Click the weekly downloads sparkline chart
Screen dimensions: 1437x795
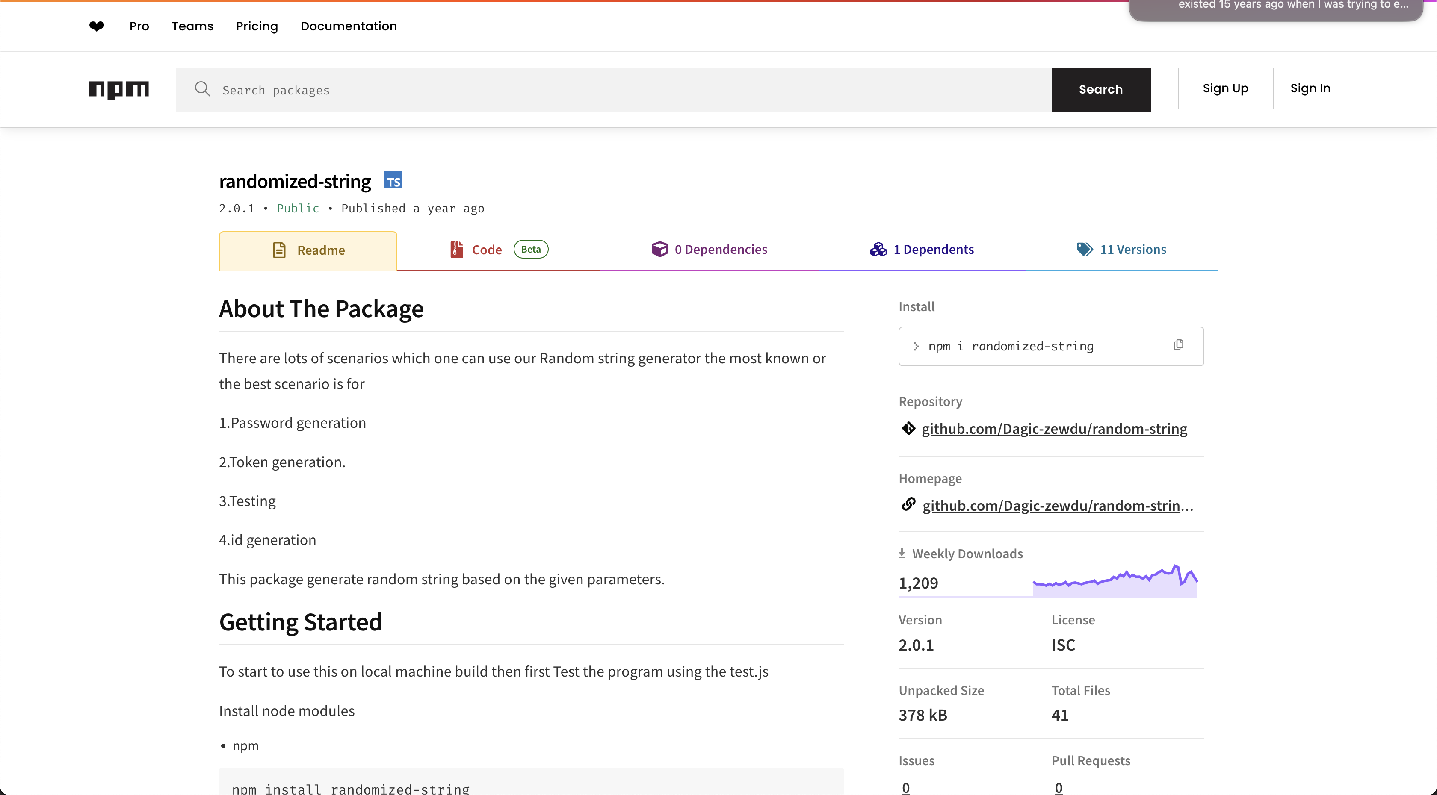[x=1115, y=580]
